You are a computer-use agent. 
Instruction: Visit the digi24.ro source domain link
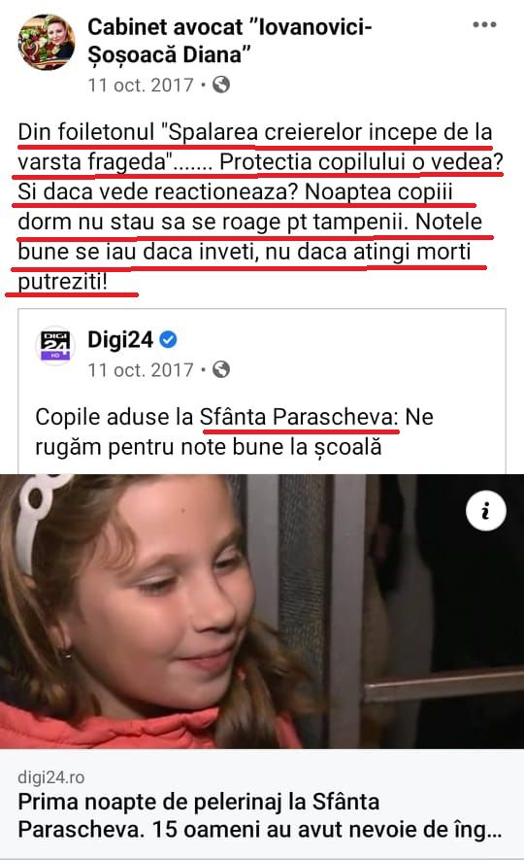pos(50,776)
